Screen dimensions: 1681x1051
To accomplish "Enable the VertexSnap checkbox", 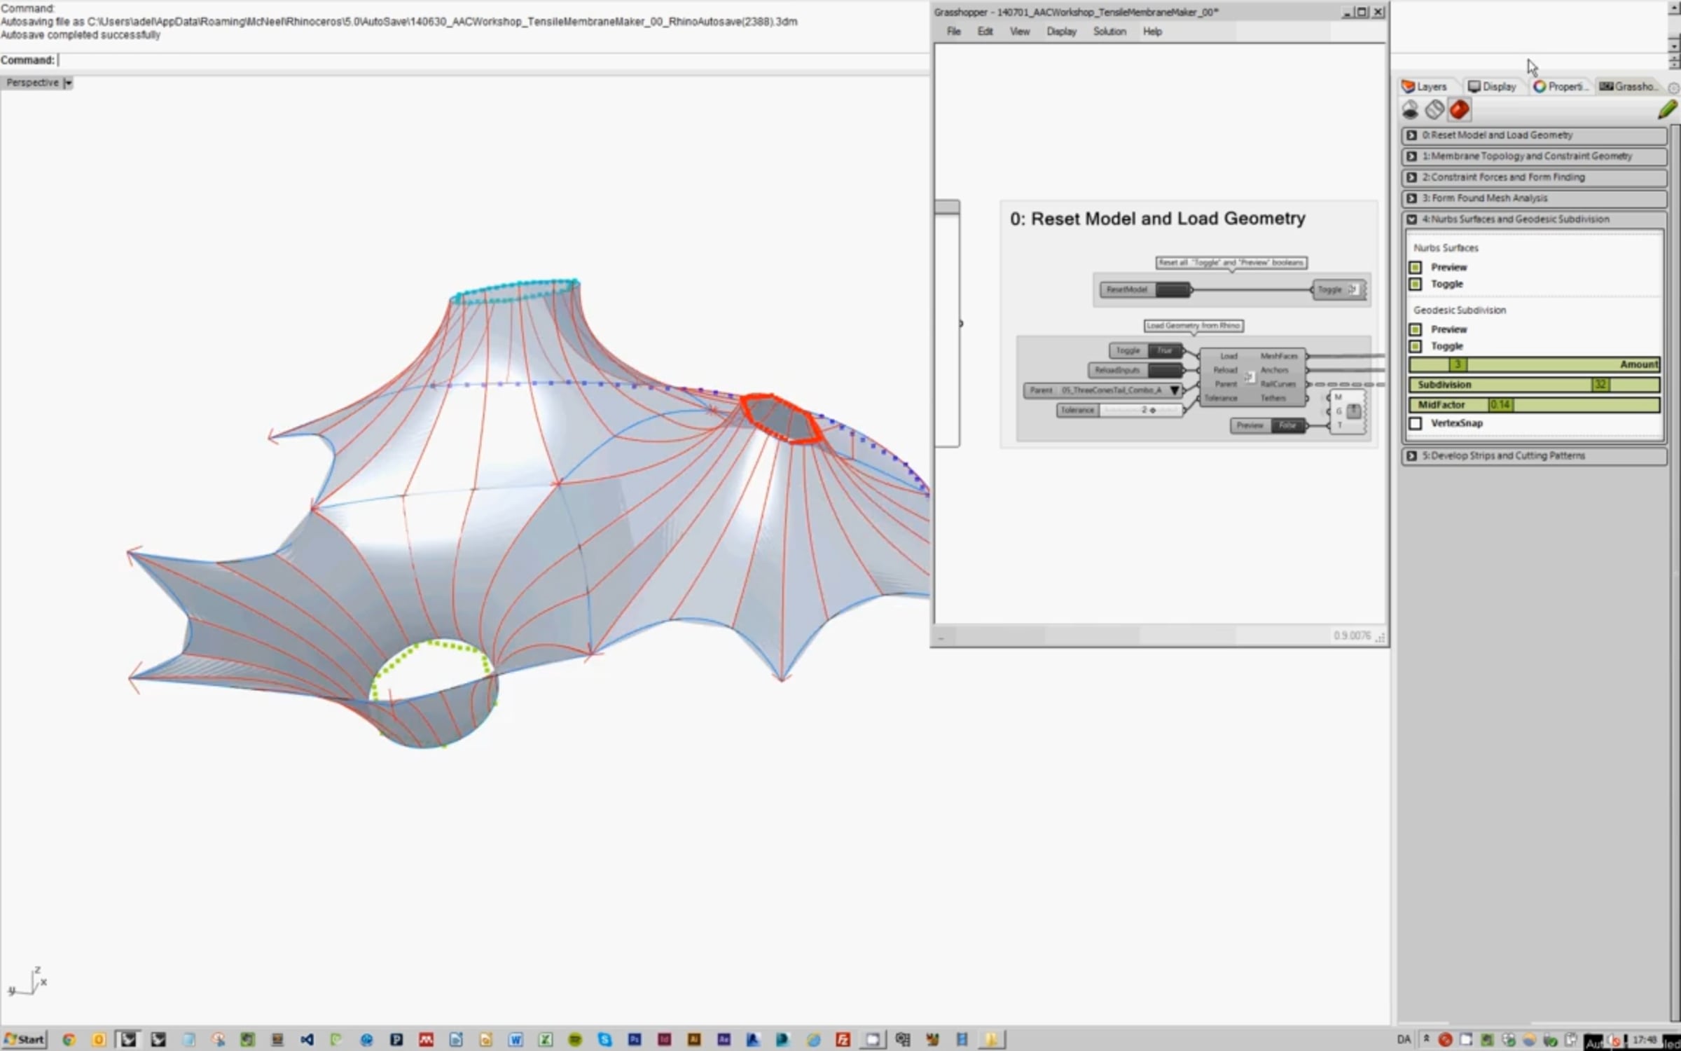I will (x=1416, y=423).
